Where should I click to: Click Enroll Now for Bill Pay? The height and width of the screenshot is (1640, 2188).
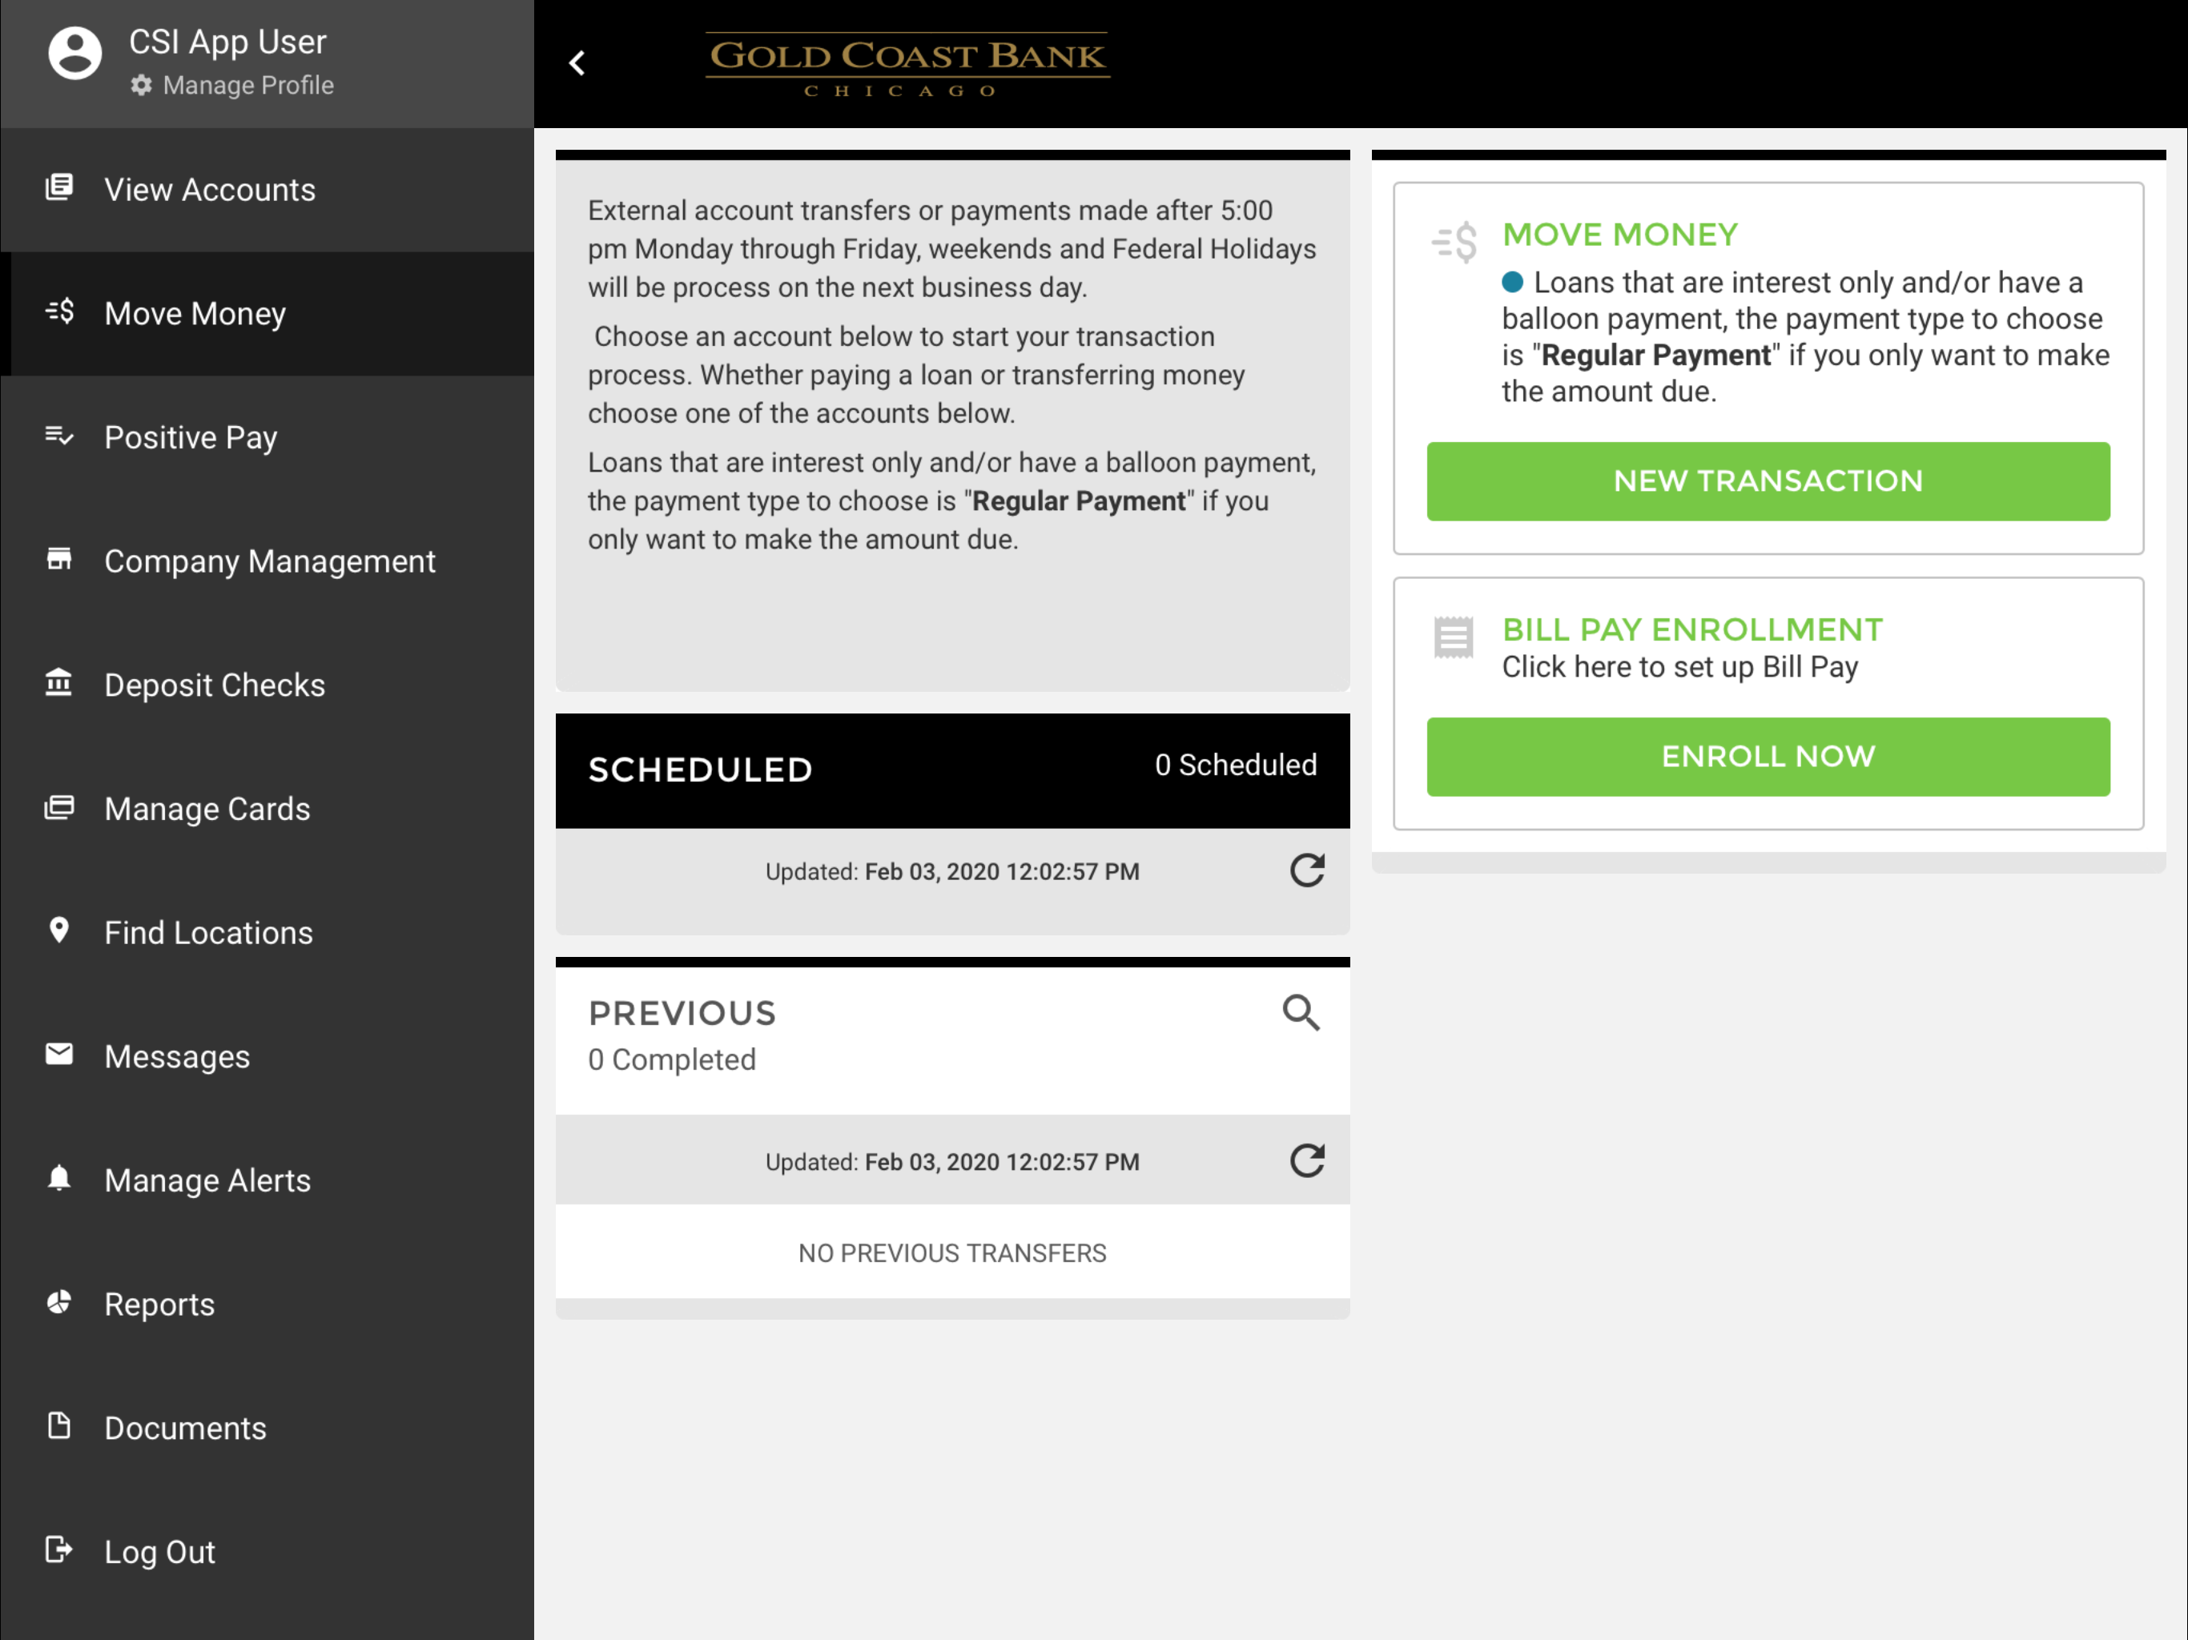[x=1768, y=757]
